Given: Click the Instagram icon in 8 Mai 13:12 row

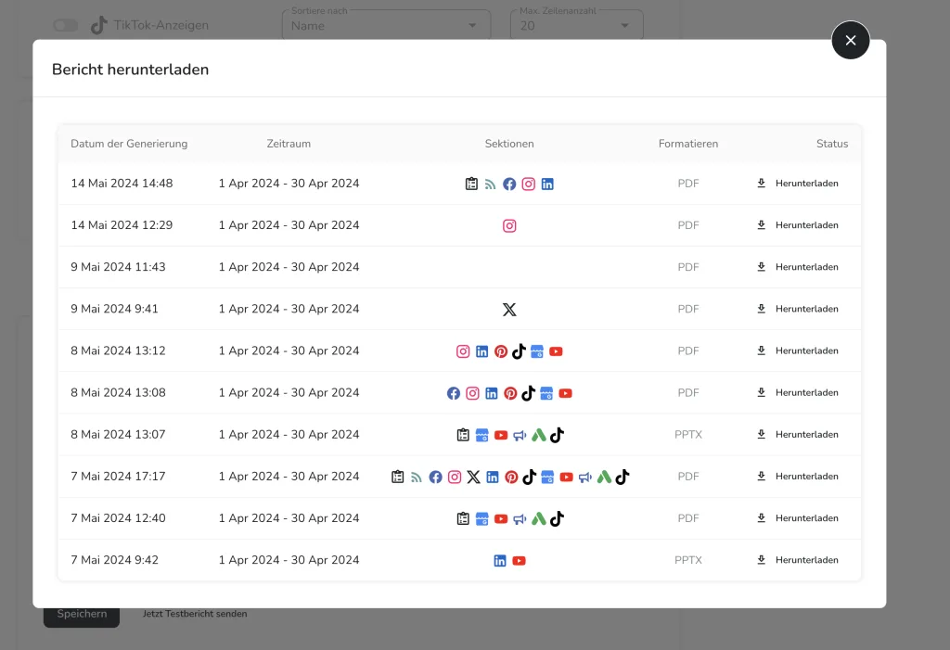Looking at the screenshot, I should 463,351.
